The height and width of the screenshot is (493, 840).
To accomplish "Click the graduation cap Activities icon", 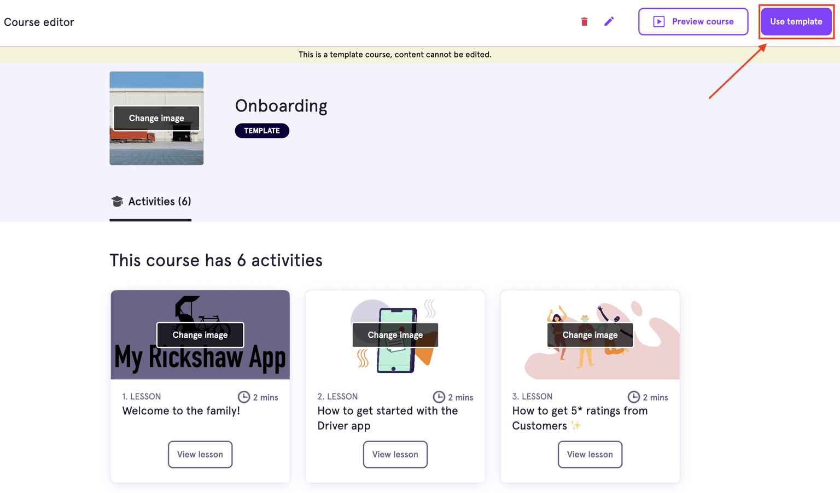I will point(117,202).
